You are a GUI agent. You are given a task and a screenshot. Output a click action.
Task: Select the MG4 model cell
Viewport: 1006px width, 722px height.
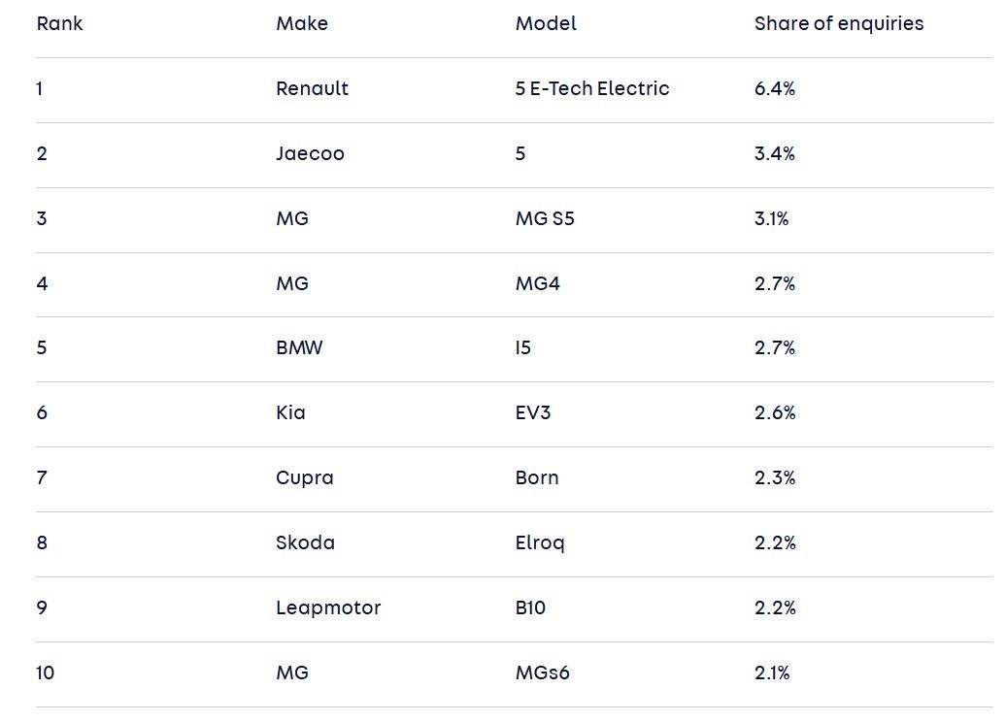click(x=538, y=283)
